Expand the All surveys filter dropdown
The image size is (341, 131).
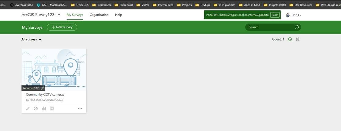click(x=32, y=39)
